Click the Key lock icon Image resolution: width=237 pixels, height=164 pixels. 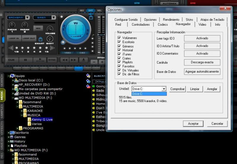[x=91, y=18]
